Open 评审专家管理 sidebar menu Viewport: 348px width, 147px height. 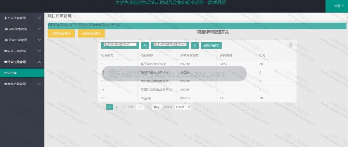click(22, 40)
